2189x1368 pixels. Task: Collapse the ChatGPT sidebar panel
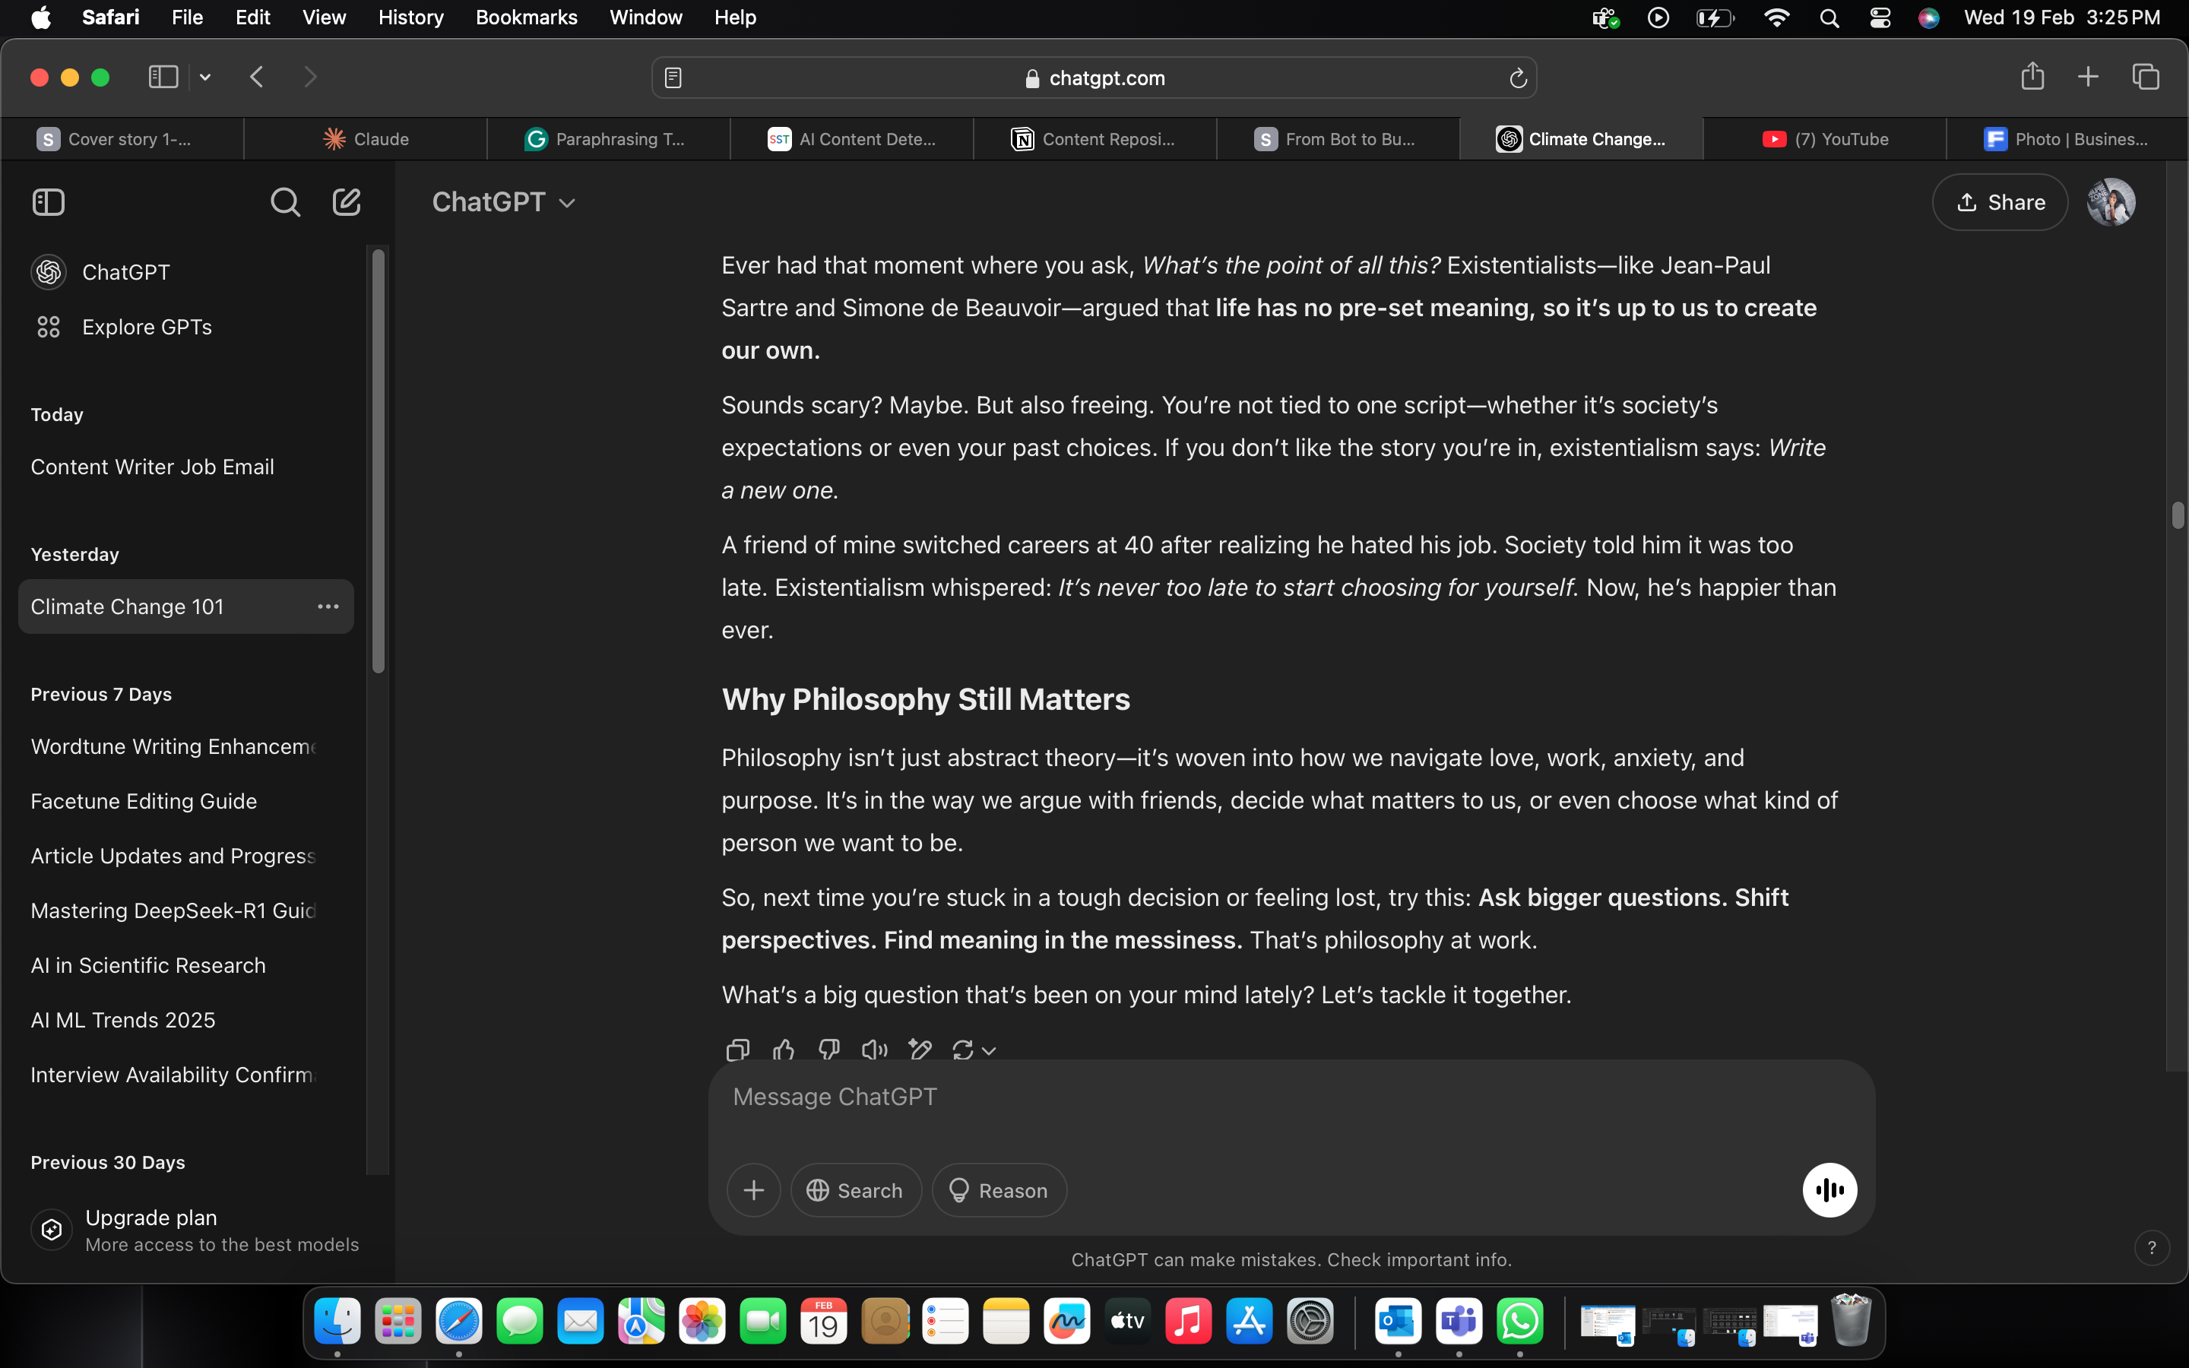point(49,201)
